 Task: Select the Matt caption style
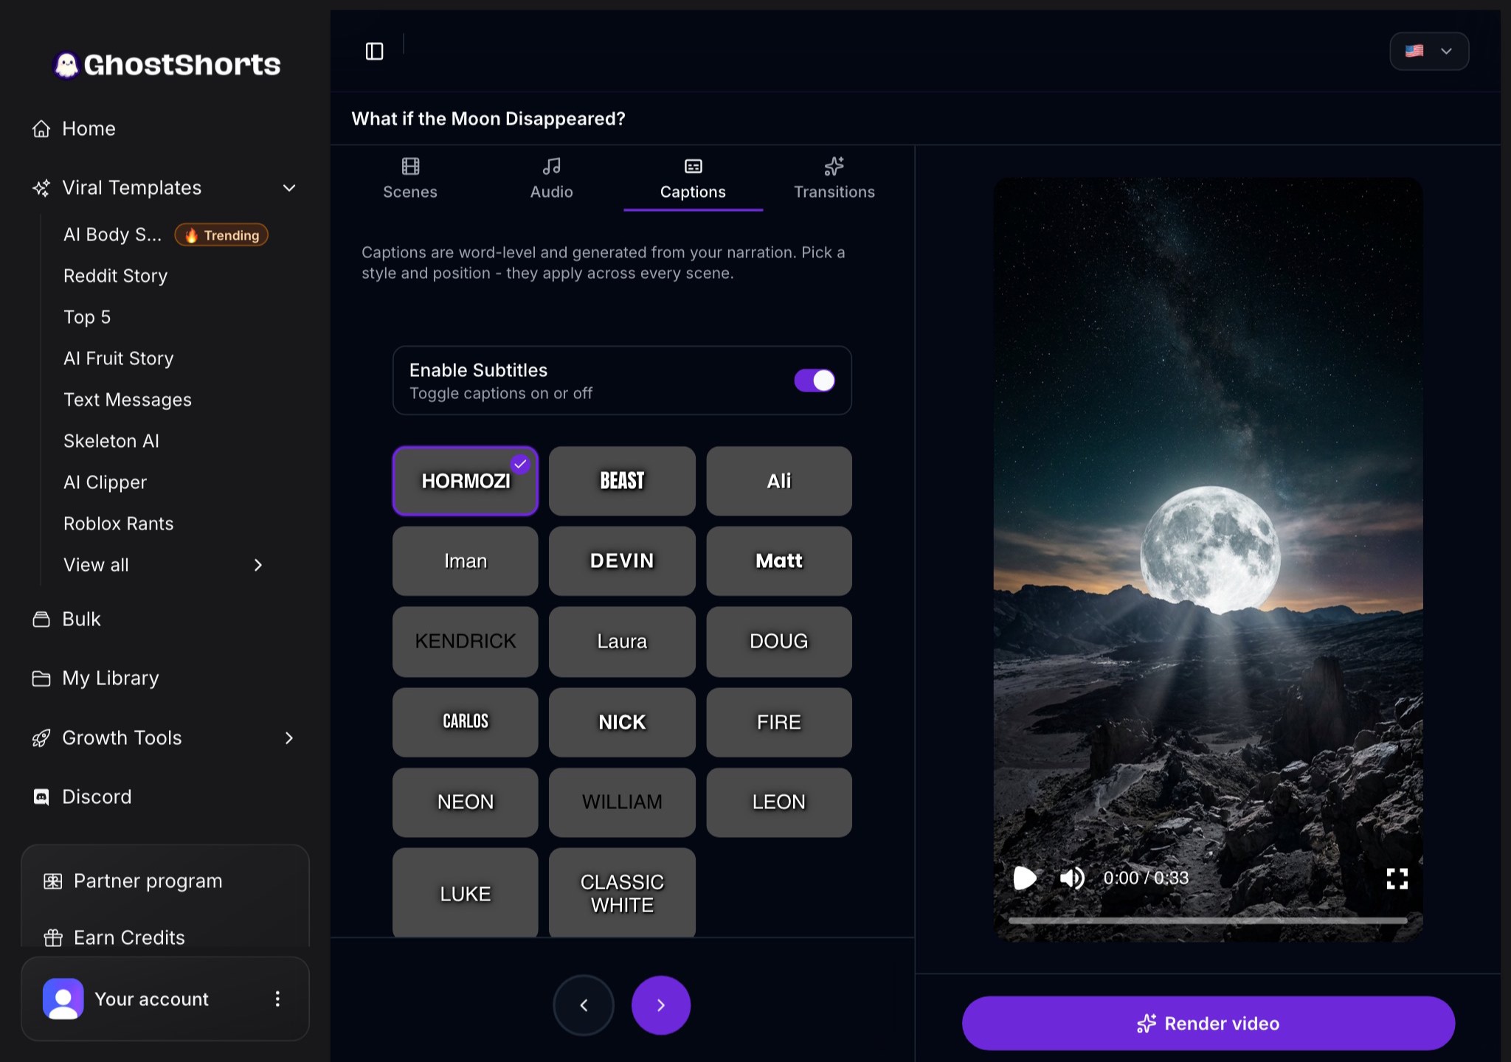tap(779, 561)
